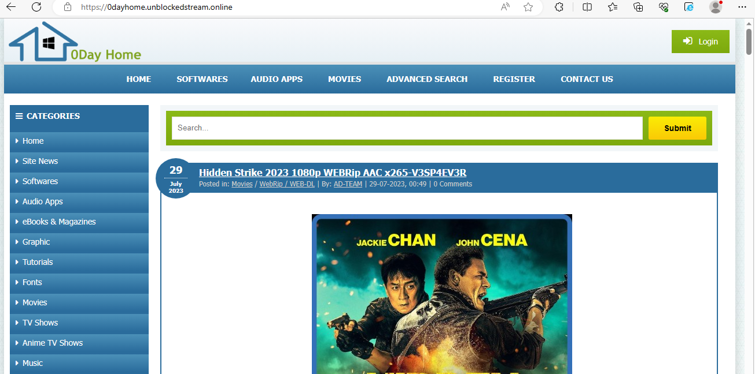755x374 pixels.
Task: Open the Hidden Strike 2023 post title link
Action: click(332, 173)
